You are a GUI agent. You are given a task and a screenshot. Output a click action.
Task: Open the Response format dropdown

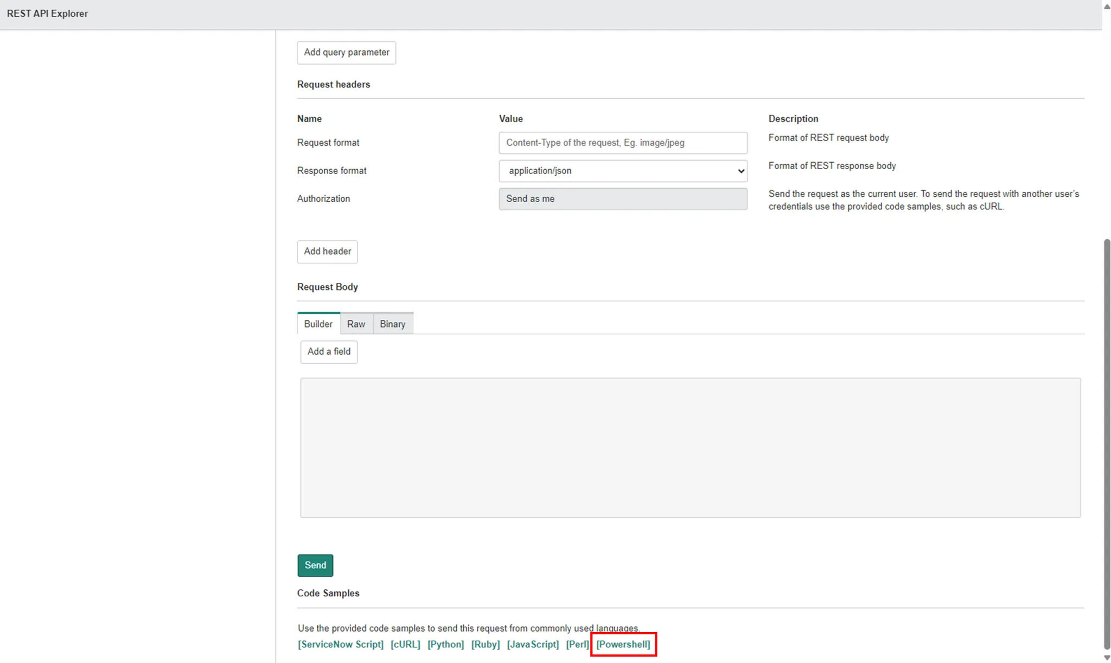click(x=622, y=171)
